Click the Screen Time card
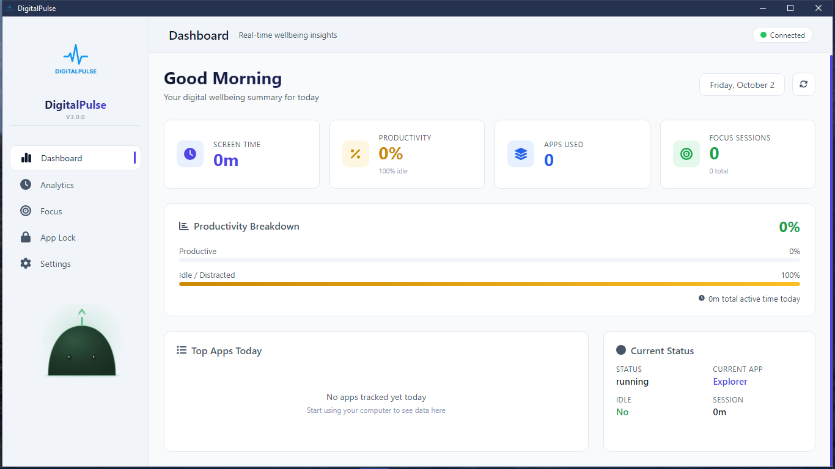The height and width of the screenshot is (469, 835). coord(241,154)
